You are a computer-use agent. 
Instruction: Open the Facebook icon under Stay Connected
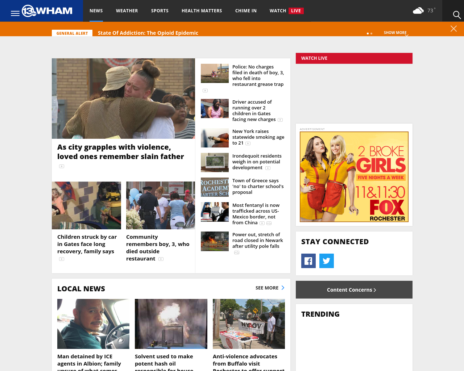(x=308, y=260)
